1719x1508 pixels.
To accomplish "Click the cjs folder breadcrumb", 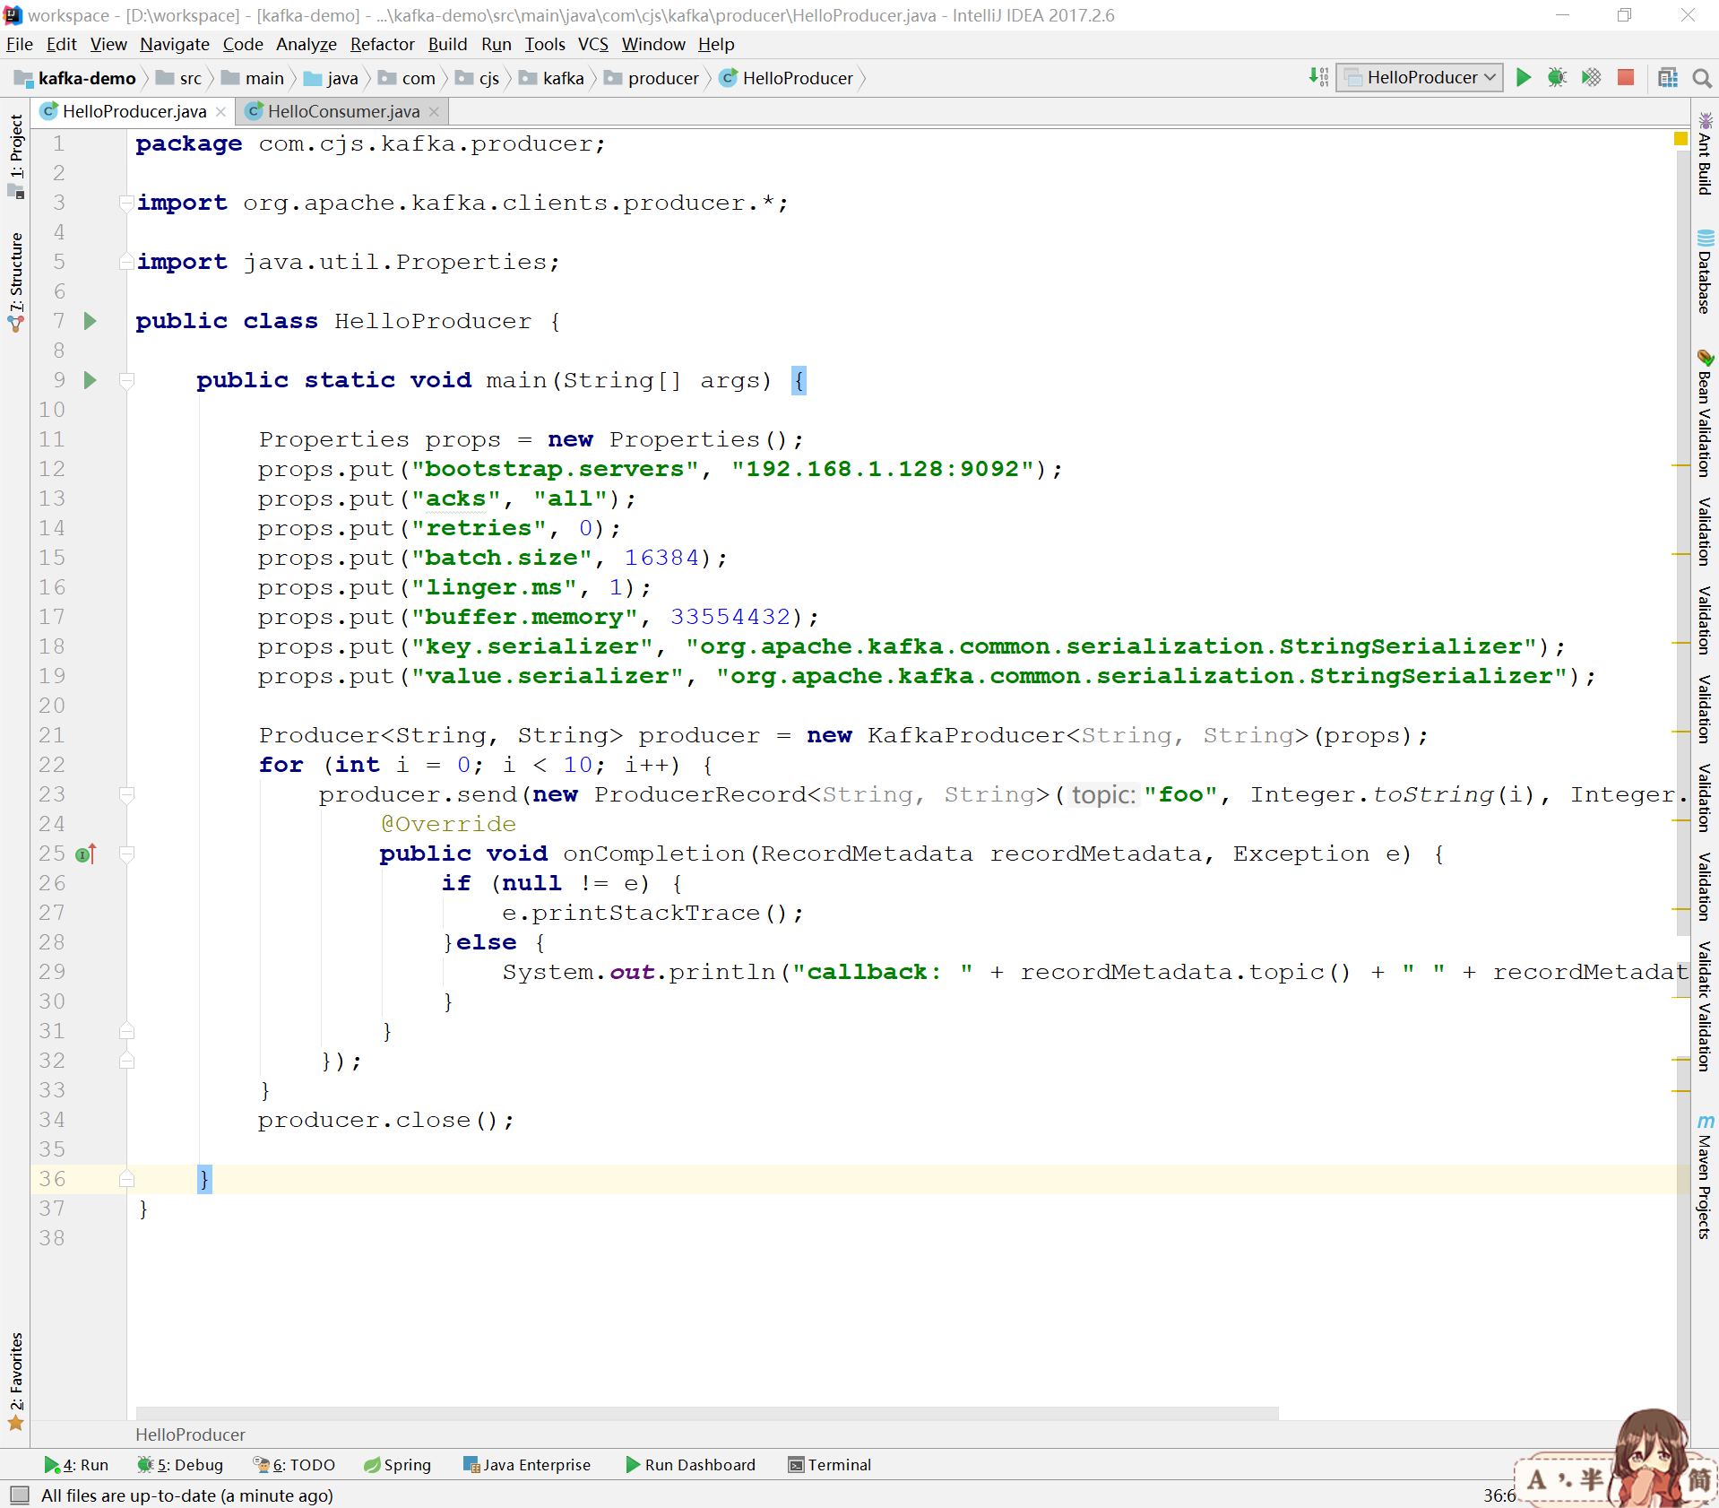I will point(477,78).
